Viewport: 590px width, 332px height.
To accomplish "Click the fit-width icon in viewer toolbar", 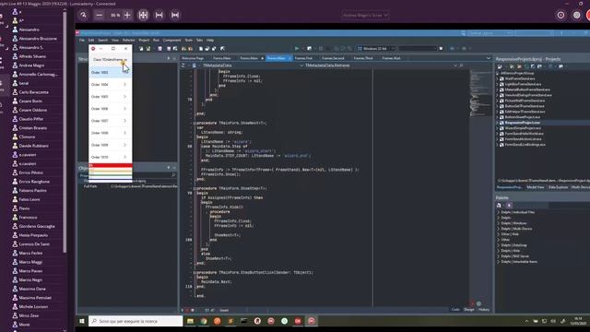I will (159, 15).
